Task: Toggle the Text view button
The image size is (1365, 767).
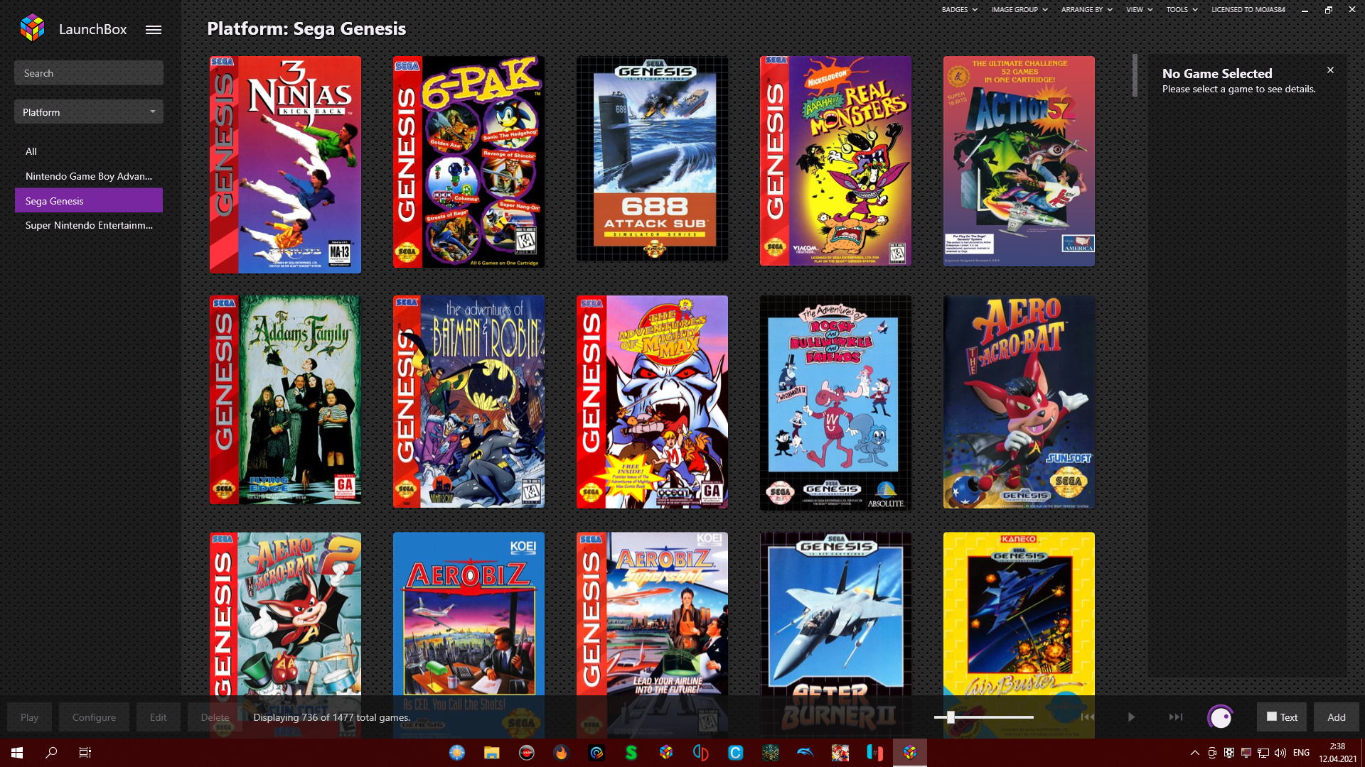Action: click(x=1282, y=717)
